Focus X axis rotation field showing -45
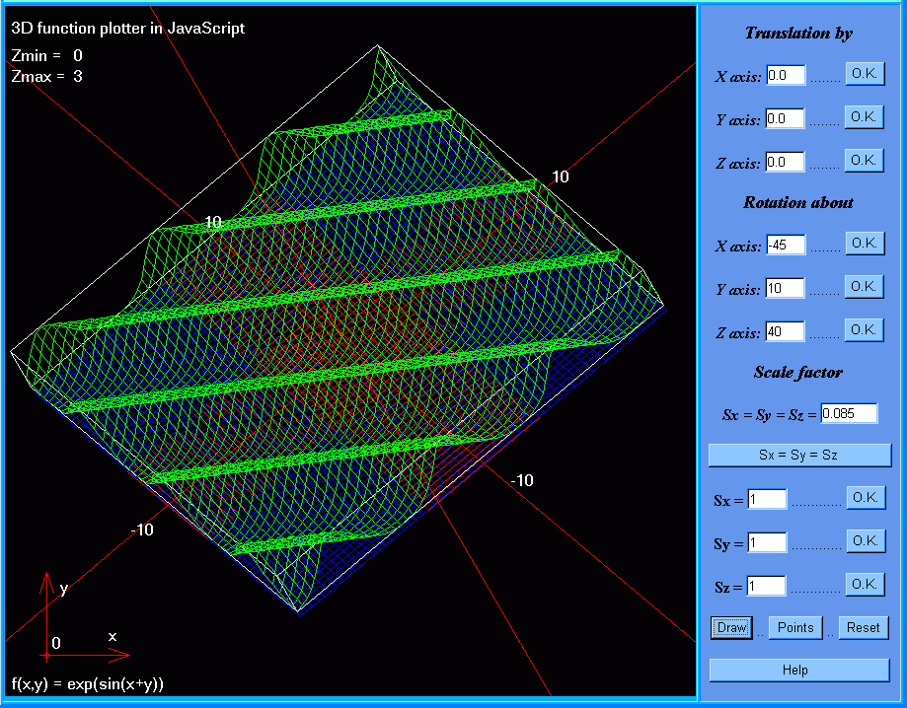Viewport: 907px width, 708px height. [x=786, y=245]
